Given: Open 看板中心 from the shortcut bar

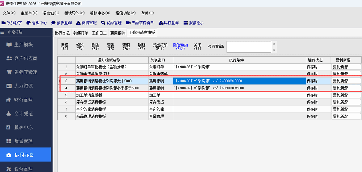Looking at the screenshot, I should coord(37,22).
